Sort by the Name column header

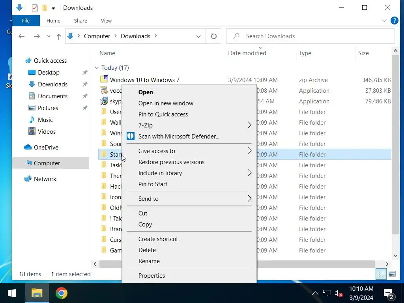(107, 53)
